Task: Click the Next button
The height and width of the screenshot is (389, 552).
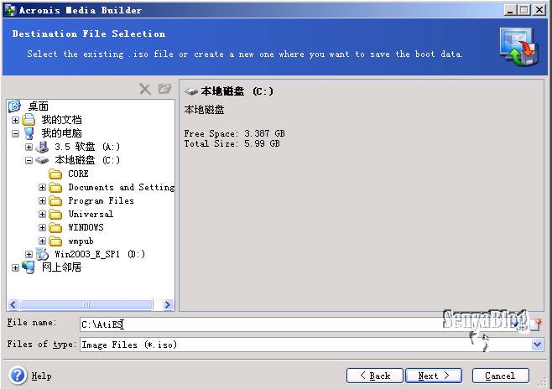Action: (x=434, y=376)
